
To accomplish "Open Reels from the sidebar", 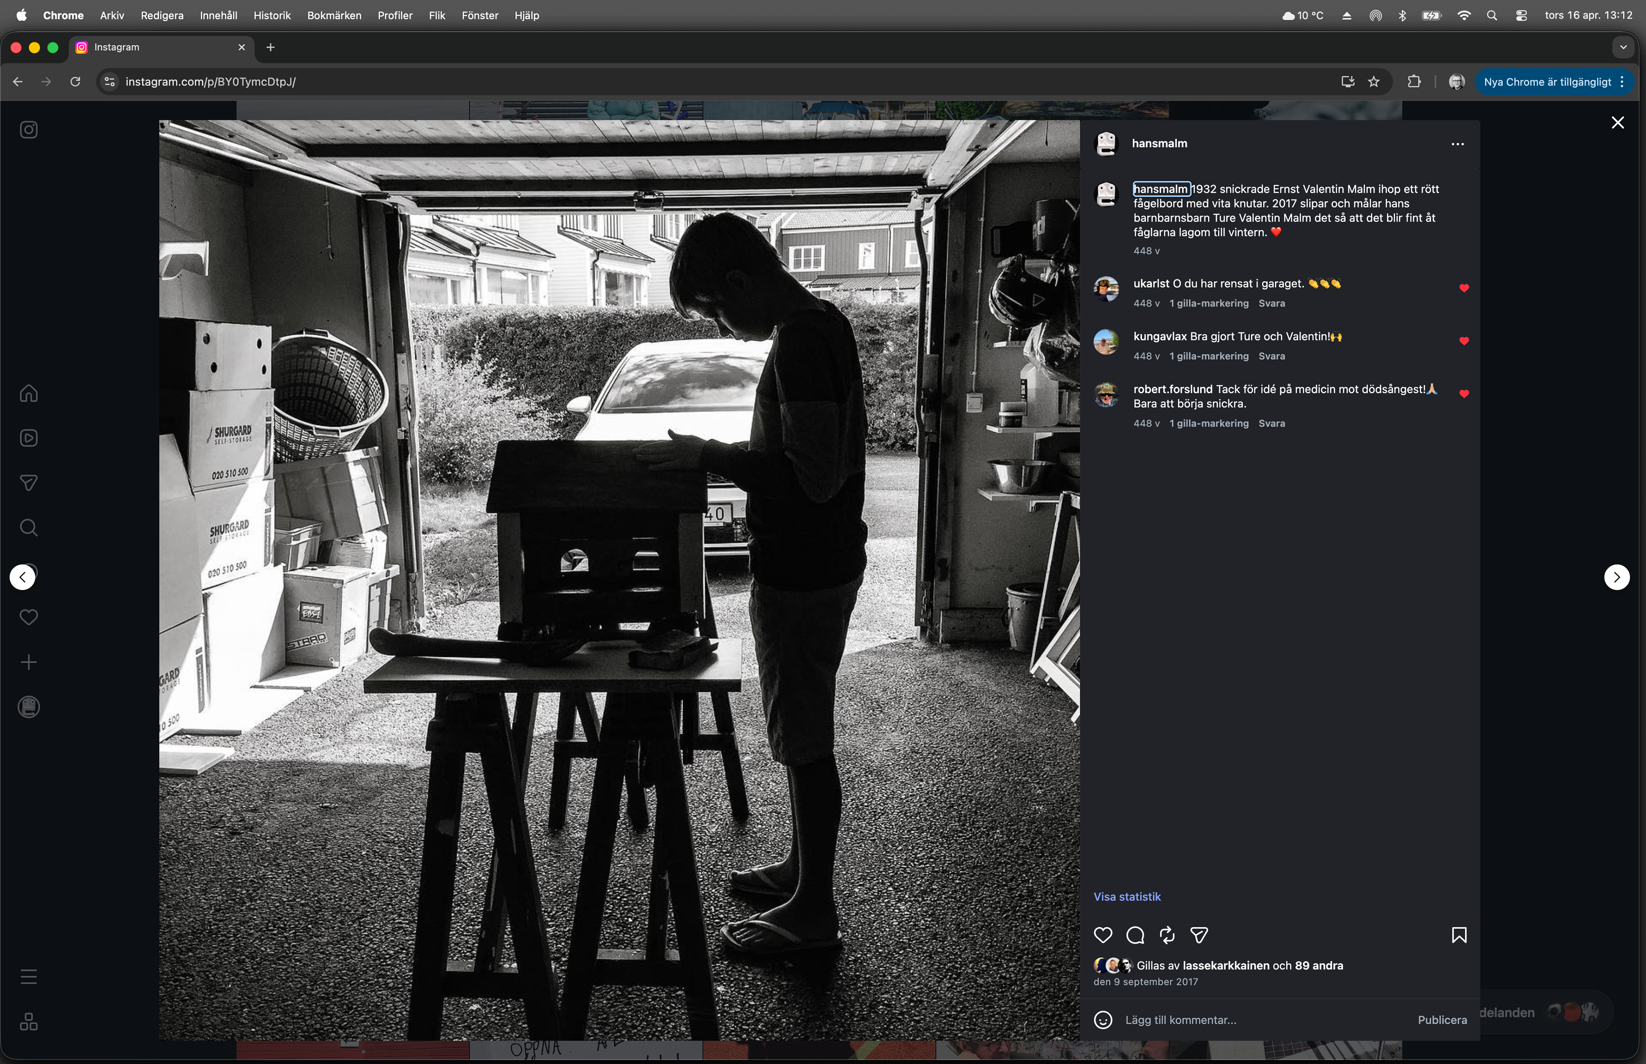I will click(x=28, y=438).
